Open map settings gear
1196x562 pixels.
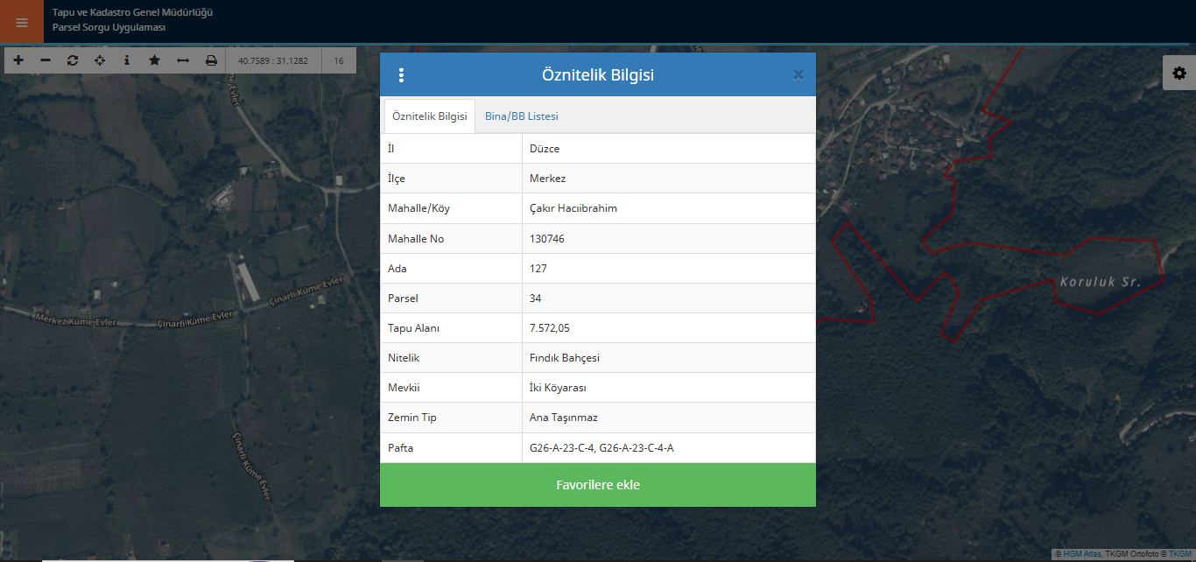point(1179,74)
